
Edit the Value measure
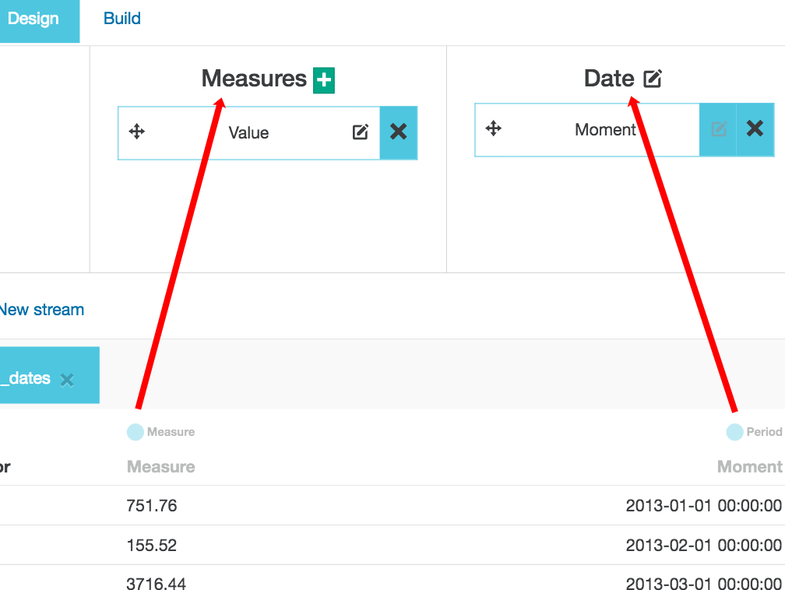(360, 132)
